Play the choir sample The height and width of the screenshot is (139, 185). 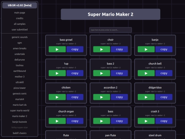click(x=102, y=49)
